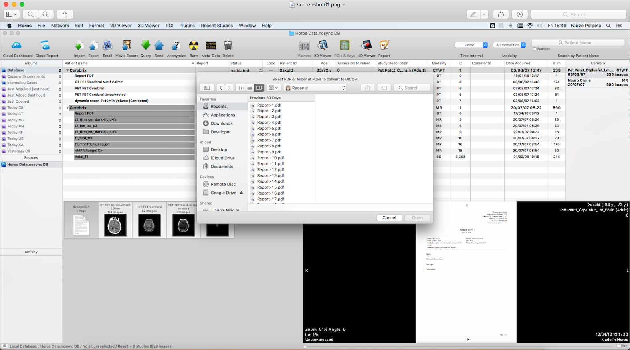630x350 pixels.
Task: Click the Anonymize toolbar icon
Action: pyautogui.click(x=176, y=46)
